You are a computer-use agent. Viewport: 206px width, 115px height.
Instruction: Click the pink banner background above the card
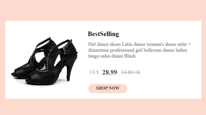(x=103, y=10)
